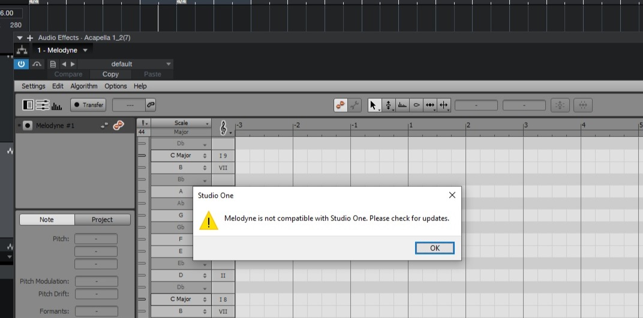Screen dimensions: 643x318
Task: Click the Formants value field
Action: click(97, 311)
